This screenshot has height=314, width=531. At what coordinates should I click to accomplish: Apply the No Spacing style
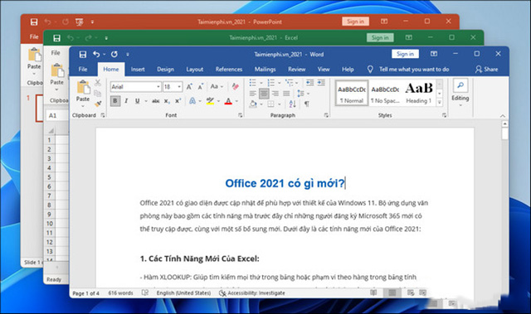click(x=385, y=93)
